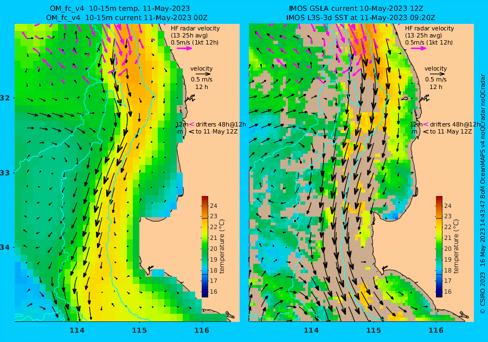Click the 18 tick on right colorbar

(x=447, y=270)
